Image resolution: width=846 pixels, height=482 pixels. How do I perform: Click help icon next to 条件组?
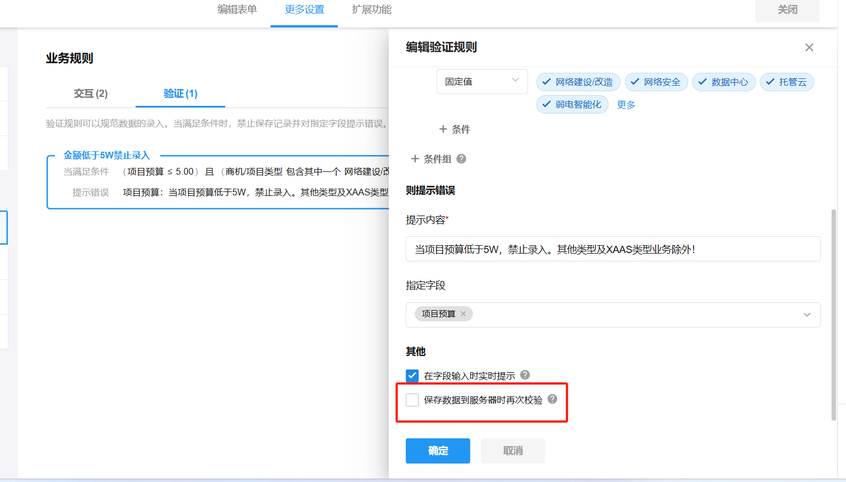[461, 159]
